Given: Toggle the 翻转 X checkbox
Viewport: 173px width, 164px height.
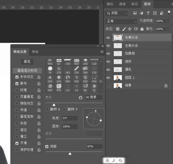Looking at the screenshot, I should [47, 110].
